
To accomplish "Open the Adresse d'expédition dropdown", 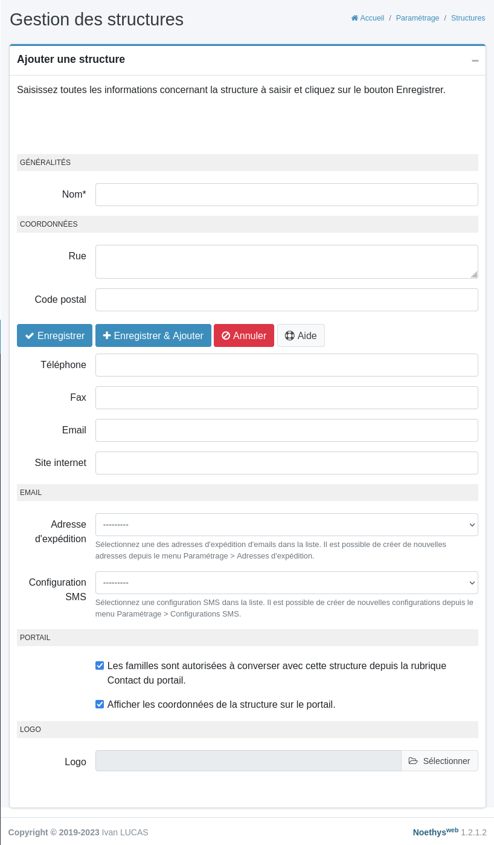I will tap(286, 525).
